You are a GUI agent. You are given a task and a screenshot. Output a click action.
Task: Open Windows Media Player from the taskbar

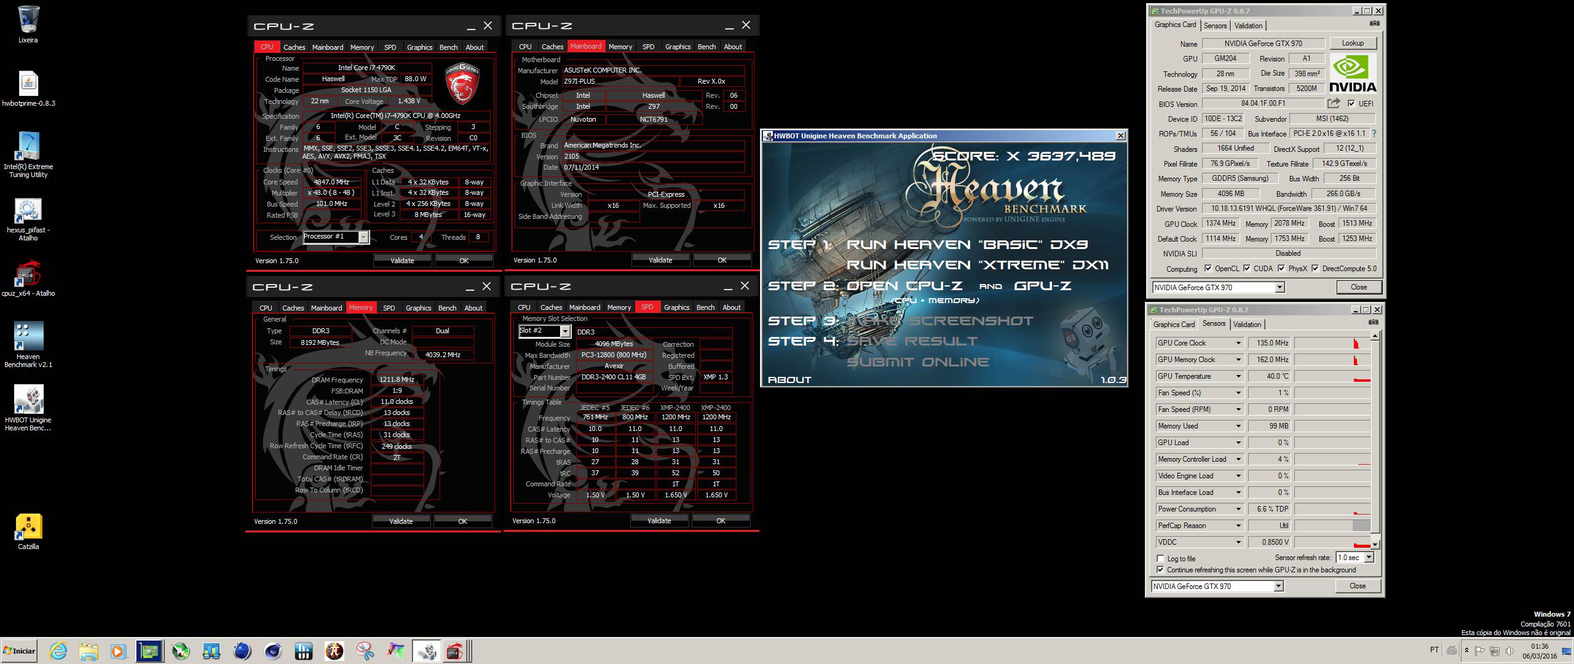tap(119, 651)
